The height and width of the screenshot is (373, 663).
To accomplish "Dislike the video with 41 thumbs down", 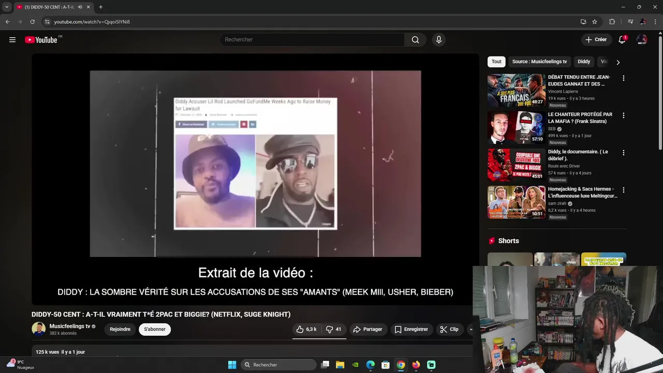I will [x=334, y=329].
